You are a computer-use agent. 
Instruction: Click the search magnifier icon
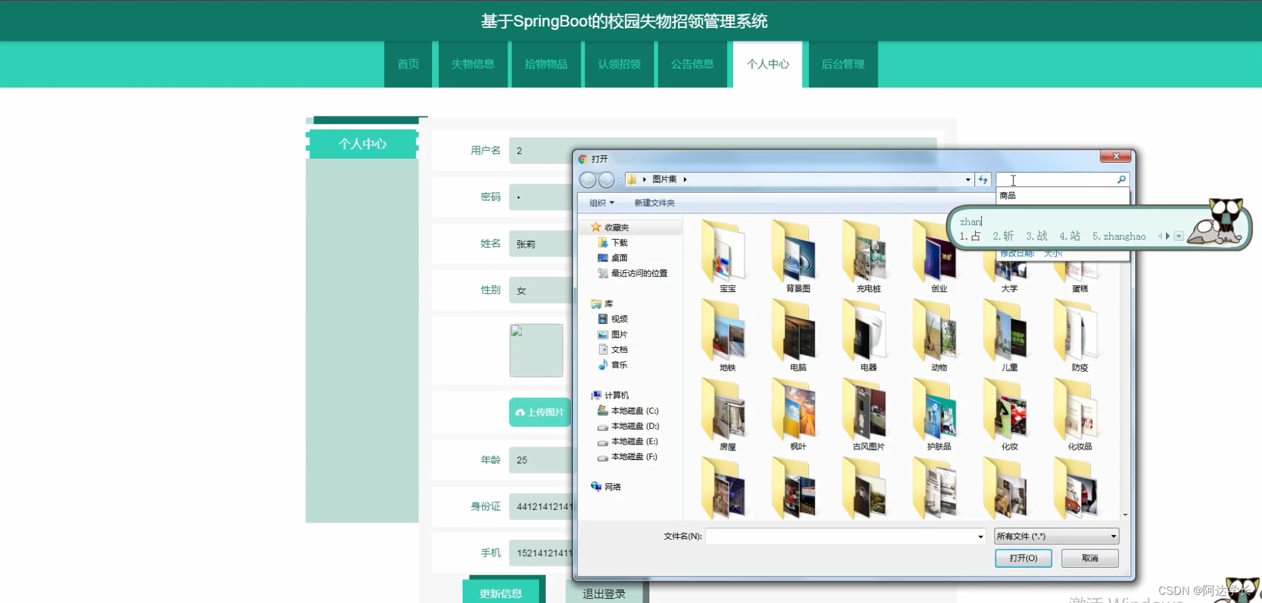click(x=1121, y=180)
